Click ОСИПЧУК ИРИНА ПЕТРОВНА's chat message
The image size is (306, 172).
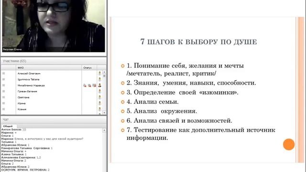coord(25,170)
